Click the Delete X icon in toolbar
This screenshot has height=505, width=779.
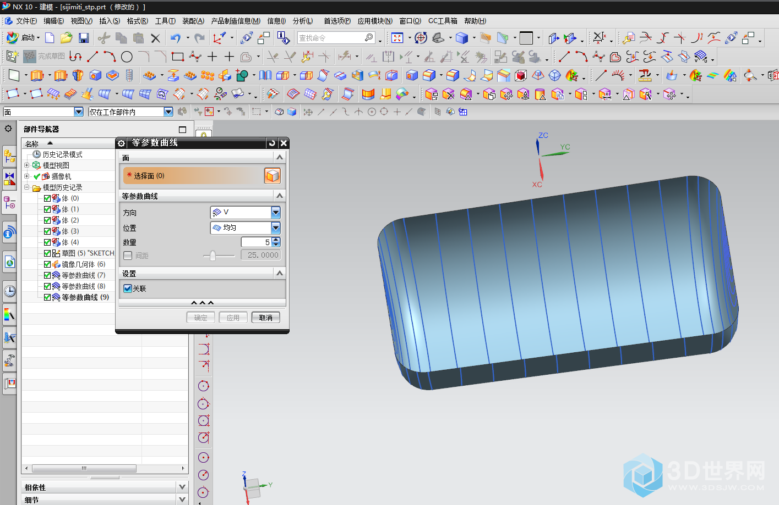[155, 38]
